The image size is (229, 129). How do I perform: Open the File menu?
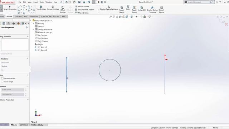click(20, 2)
